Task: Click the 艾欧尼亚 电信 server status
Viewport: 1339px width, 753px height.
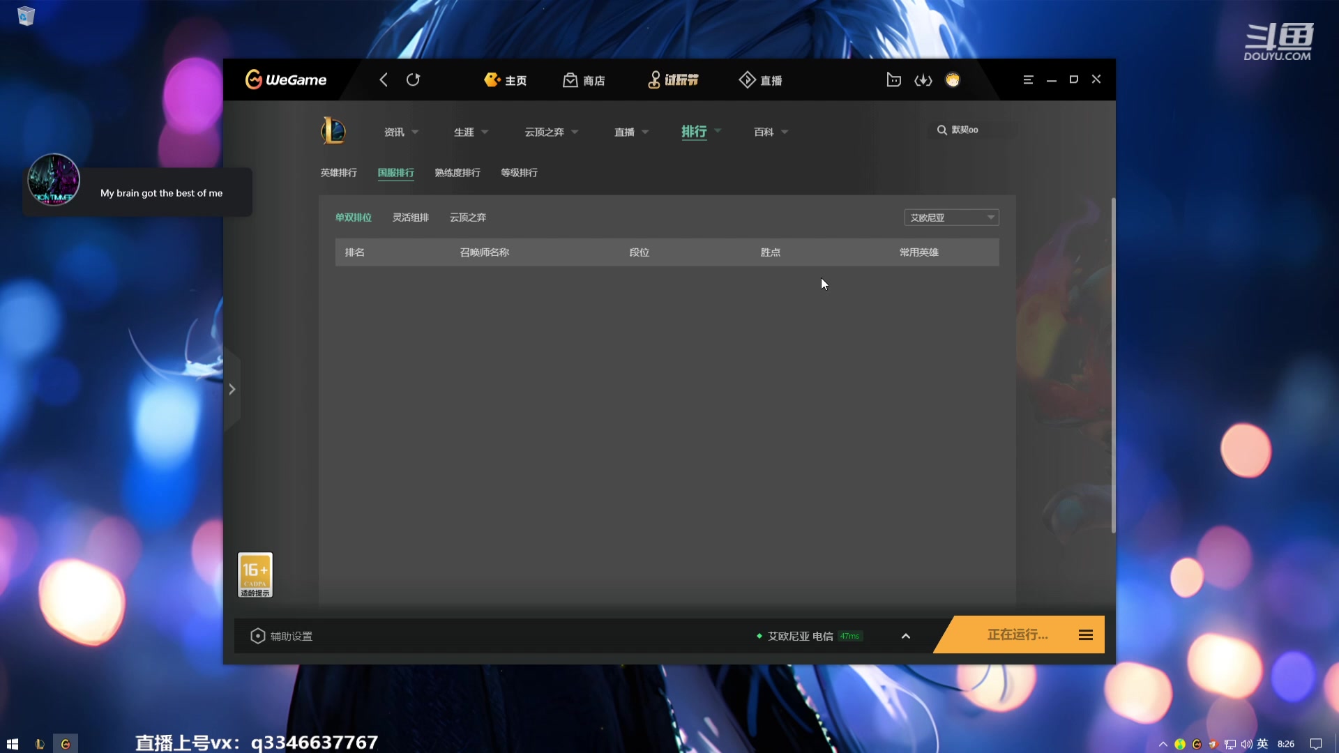Action: 800,636
